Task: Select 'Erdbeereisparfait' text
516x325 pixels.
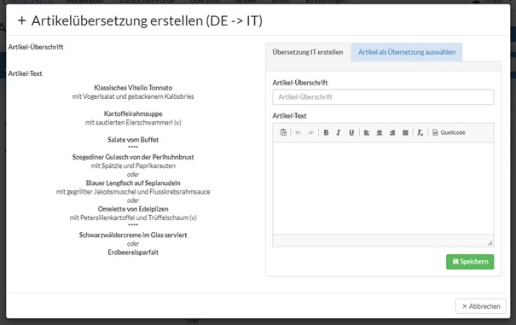Action: coord(133,252)
